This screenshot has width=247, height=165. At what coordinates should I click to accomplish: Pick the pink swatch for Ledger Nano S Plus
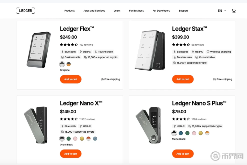pos(194,133)
